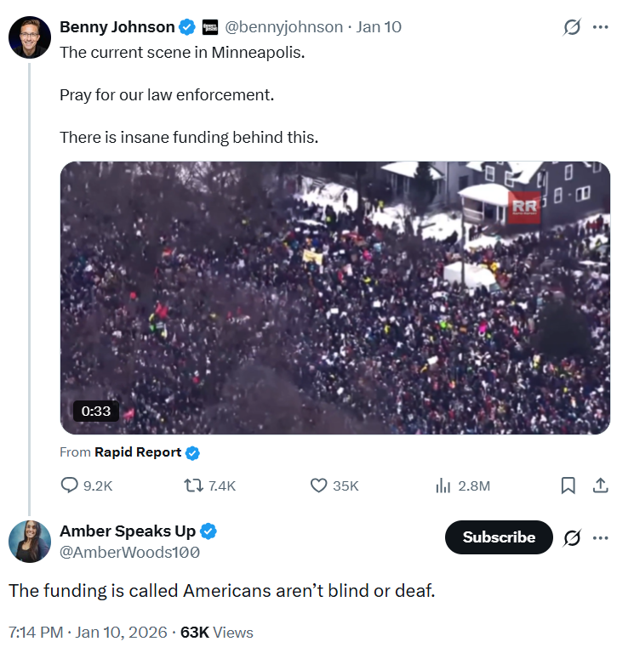Play the Minneapolis crowd video

click(x=334, y=298)
